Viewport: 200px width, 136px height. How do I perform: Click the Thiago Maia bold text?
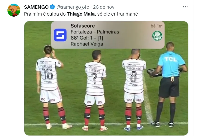[81, 14]
